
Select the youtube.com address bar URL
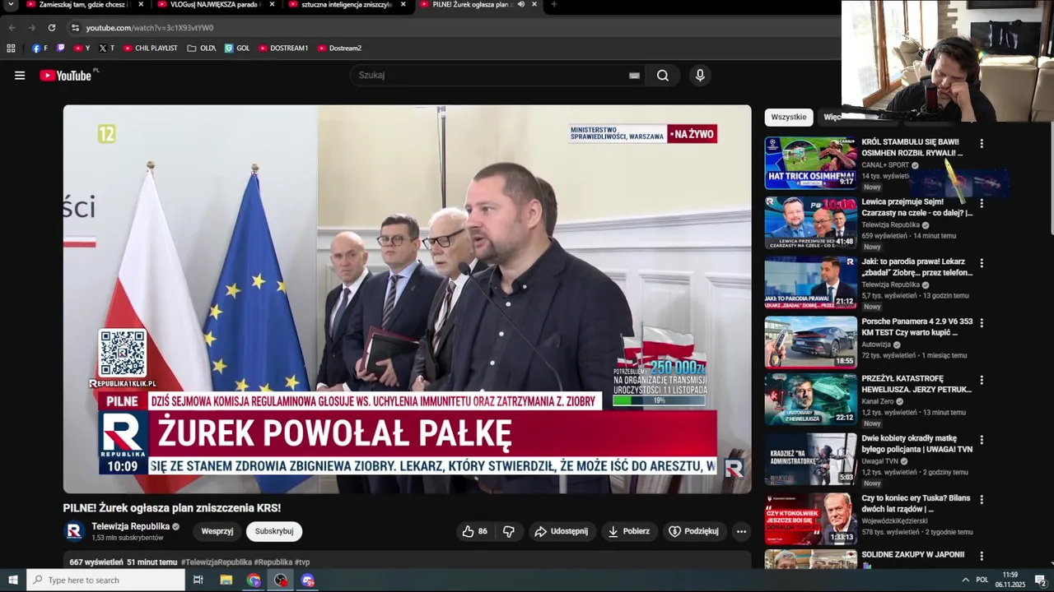(150, 28)
